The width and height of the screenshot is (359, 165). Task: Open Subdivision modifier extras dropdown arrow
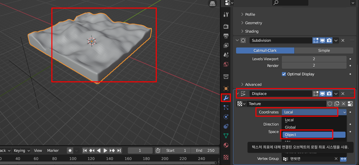tap(336, 40)
